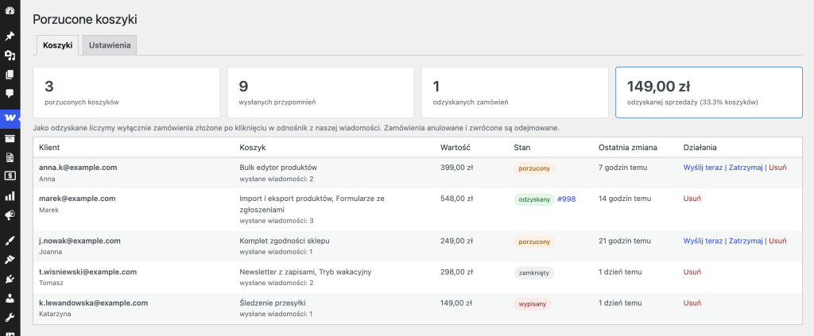Click email anna.k@example.com

[x=78, y=168]
